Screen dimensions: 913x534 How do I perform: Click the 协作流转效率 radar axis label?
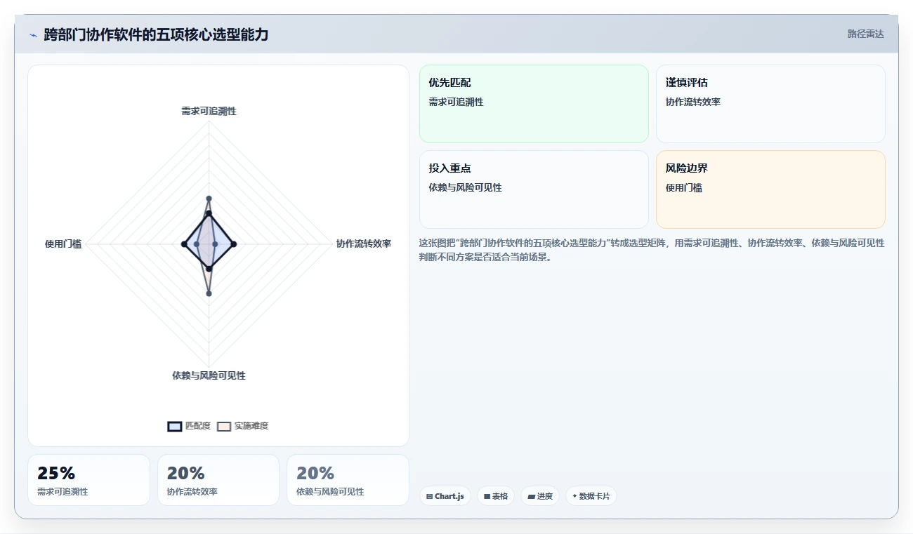tap(363, 243)
